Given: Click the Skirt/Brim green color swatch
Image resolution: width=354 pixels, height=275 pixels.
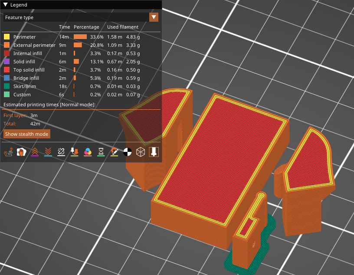Looking at the screenshot, I should tap(7, 86).
